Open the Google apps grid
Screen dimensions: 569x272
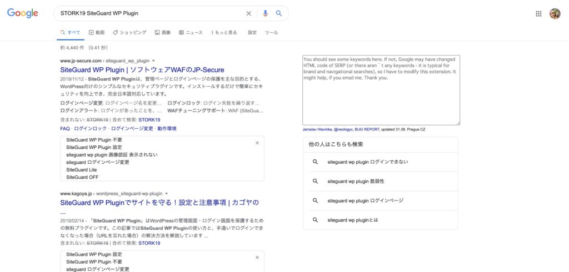[538, 14]
